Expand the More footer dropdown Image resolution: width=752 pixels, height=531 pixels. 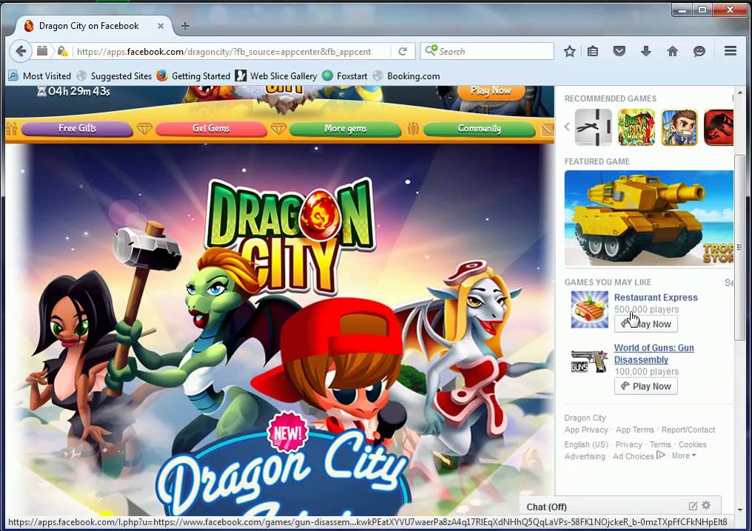point(683,456)
